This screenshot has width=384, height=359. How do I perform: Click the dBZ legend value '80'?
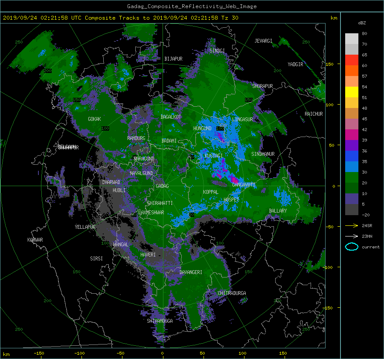[364, 34]
